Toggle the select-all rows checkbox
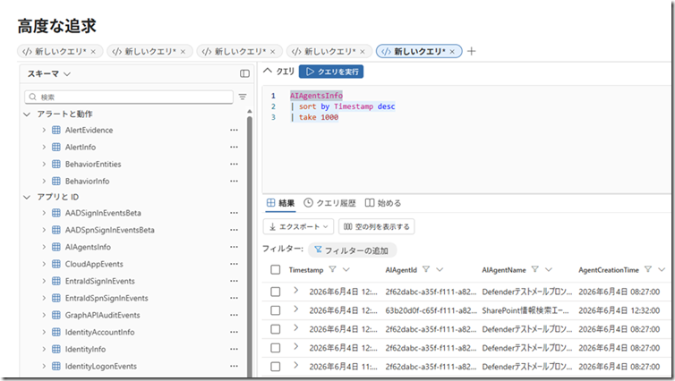Screen dimensions: 675x381 click(275, 269)
